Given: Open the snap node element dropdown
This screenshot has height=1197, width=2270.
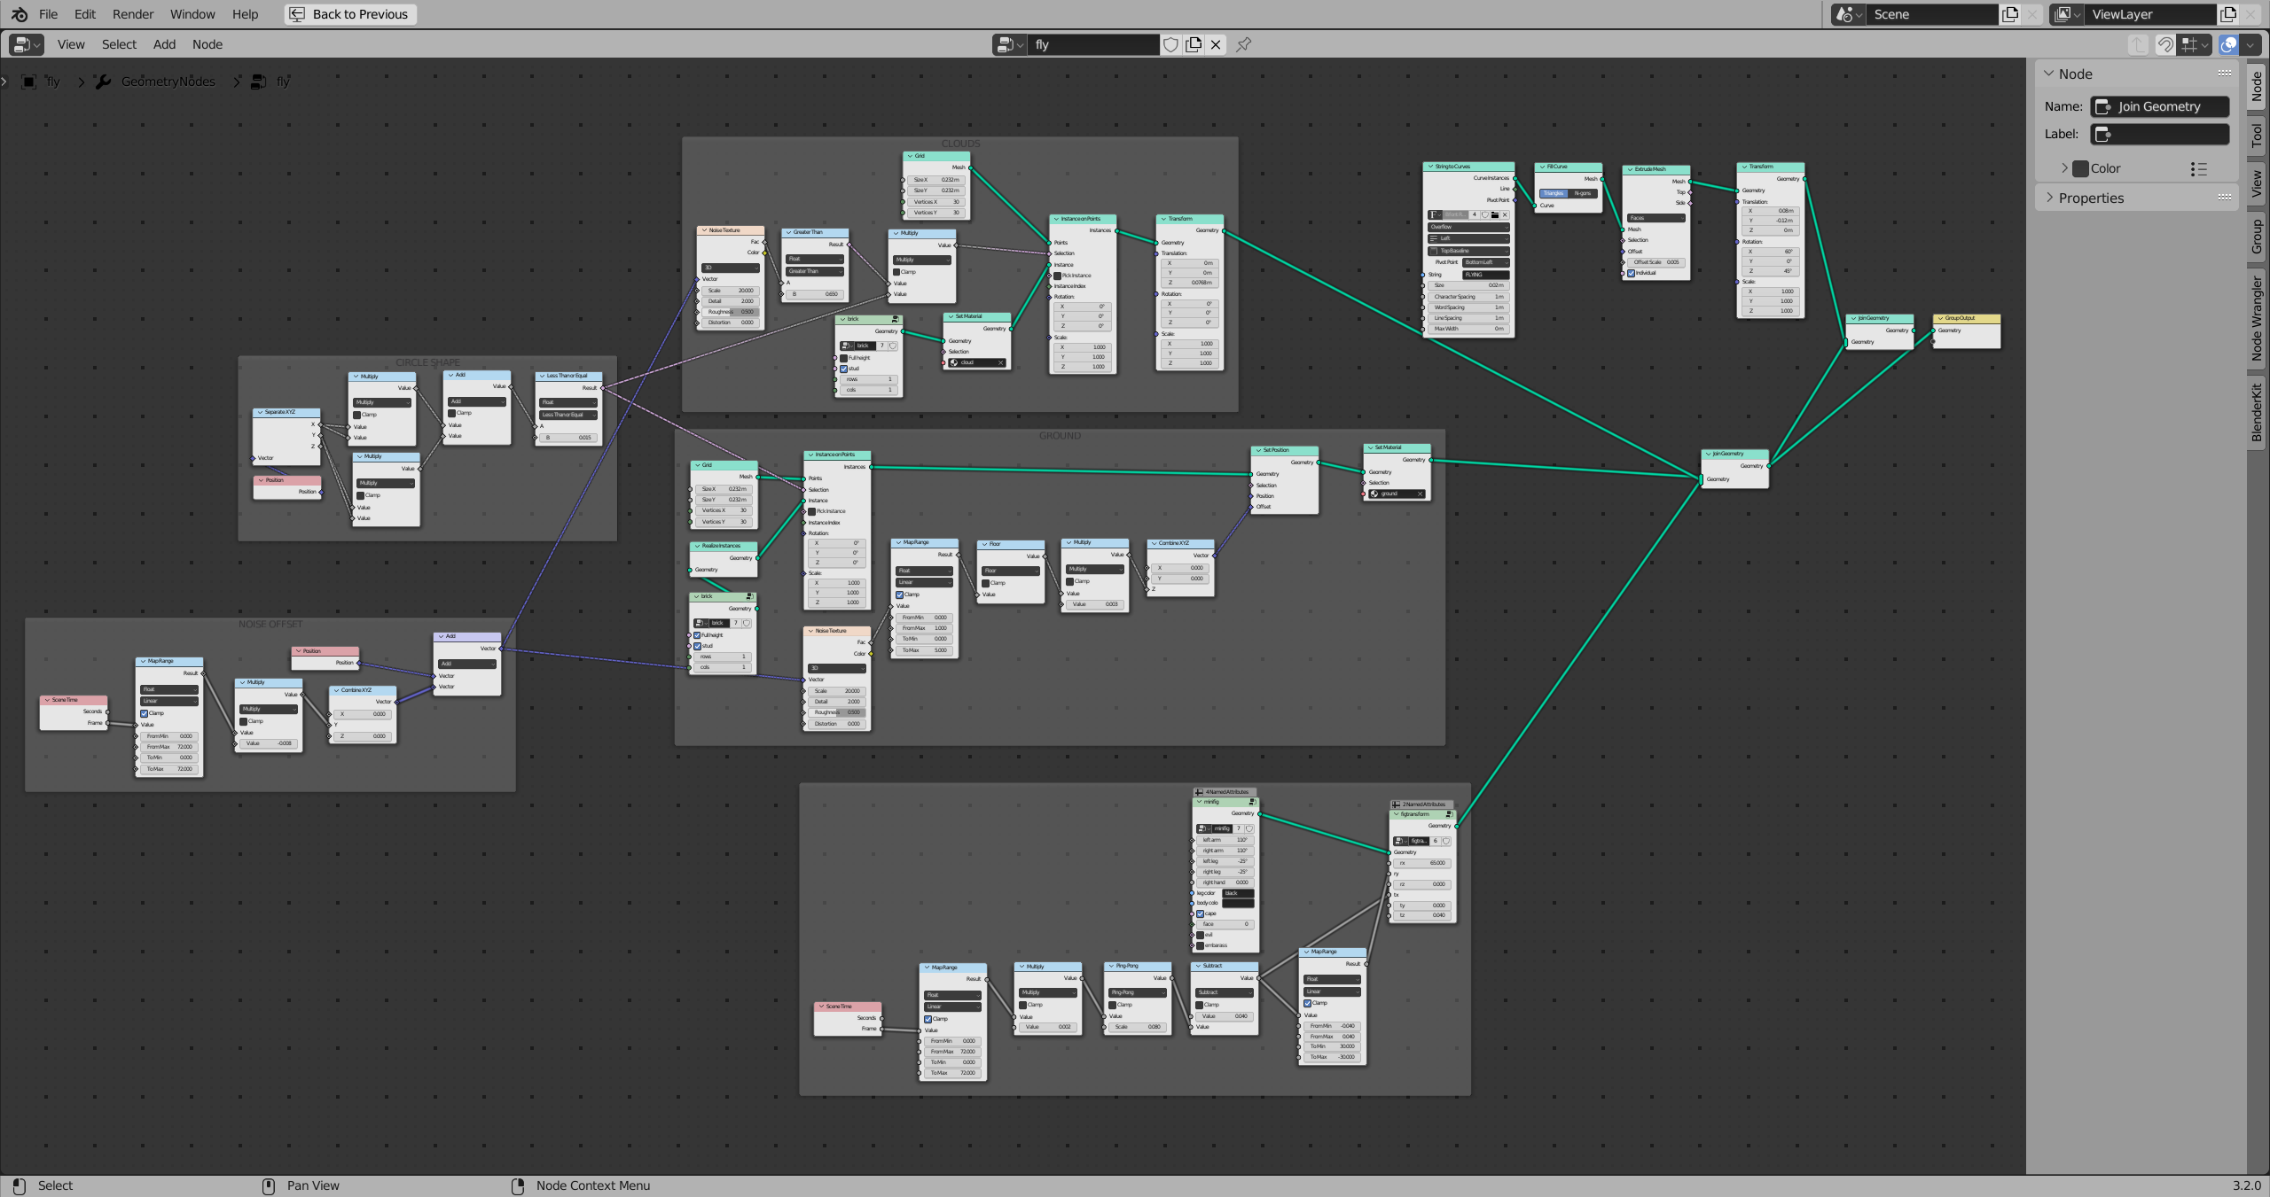Looking at the screenshot, I should 2195,44.
